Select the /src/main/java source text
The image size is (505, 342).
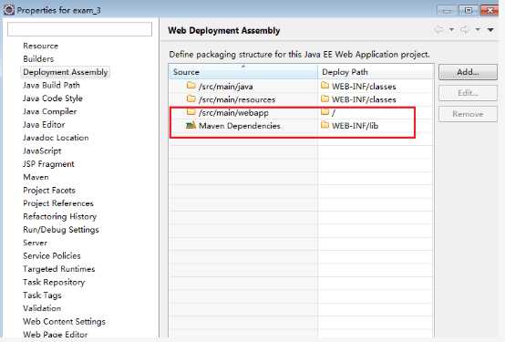pyautogui.click(x=226, y=87)
